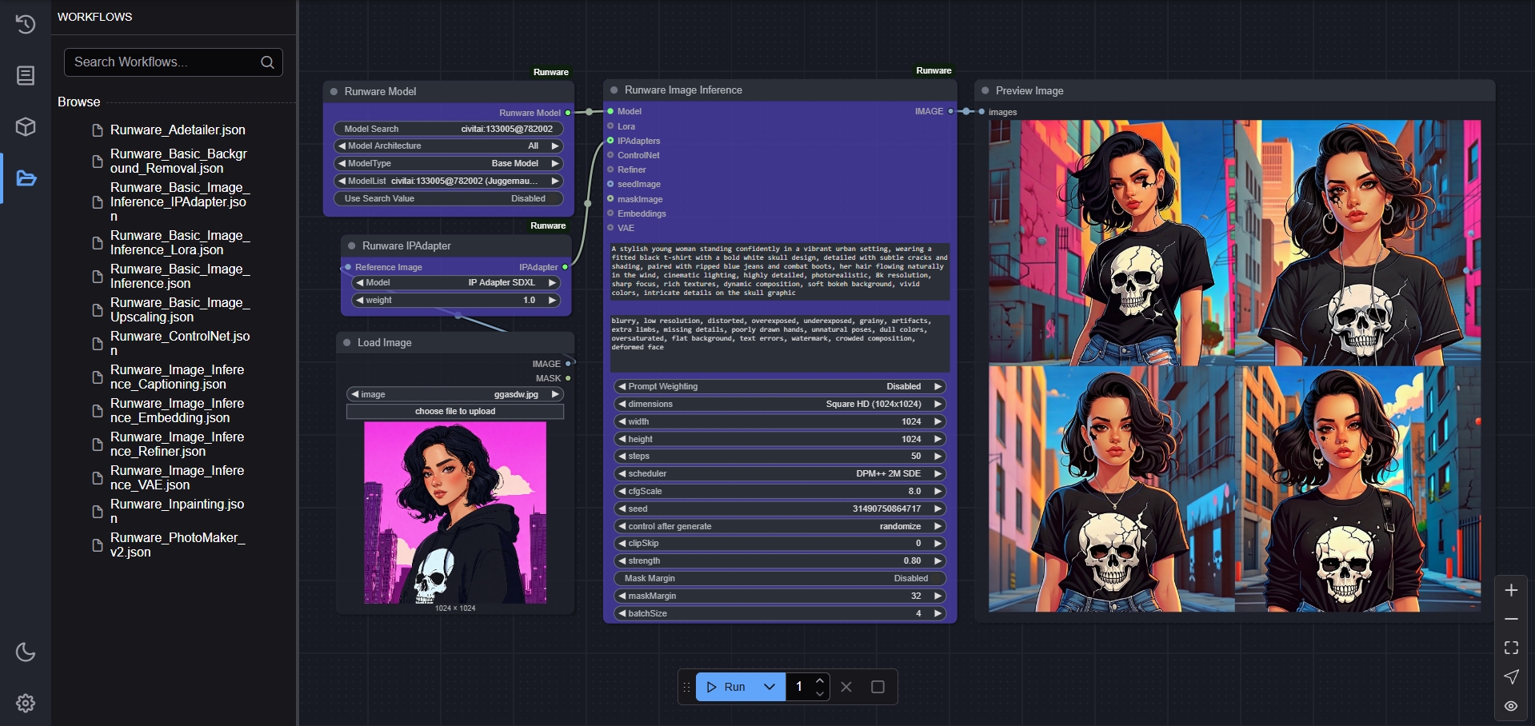This screenshot has width=1535, height=726.
Task: Open settings gear icon
Action: [x=26, y=703]
